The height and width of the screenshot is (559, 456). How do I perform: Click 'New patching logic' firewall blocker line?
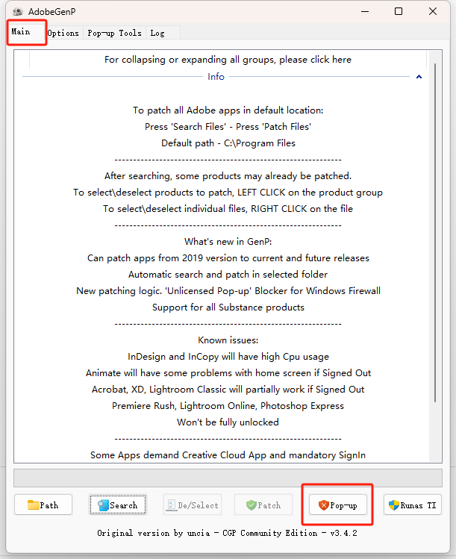228,290
